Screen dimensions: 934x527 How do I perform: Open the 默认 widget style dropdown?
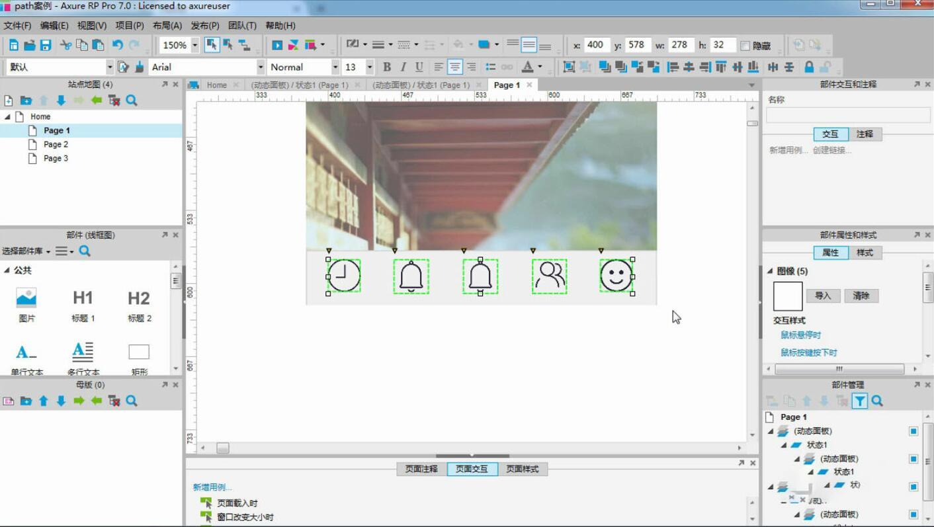tap(110, 67)
